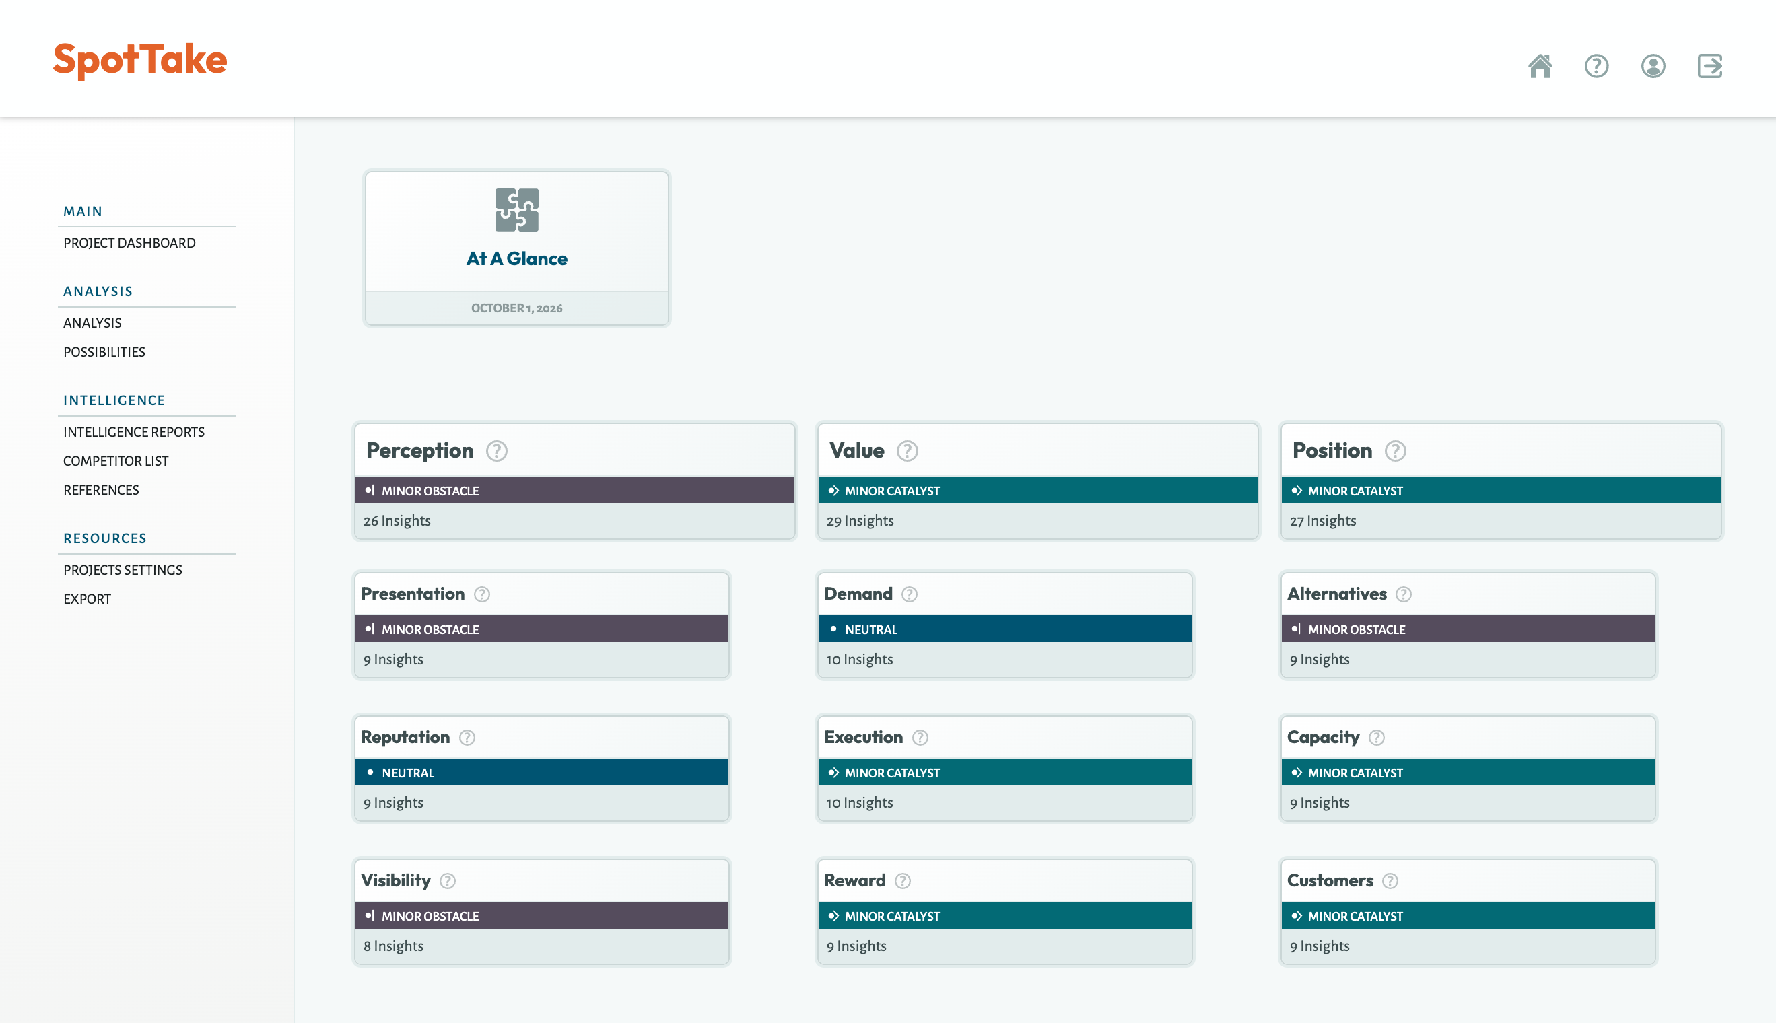
Task: Click Minor Catalyst status bar under Value
Action: pyautogui.click(x=1037, y=491)
